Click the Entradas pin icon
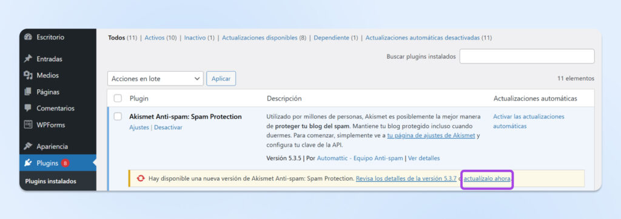 pos(28,59)
